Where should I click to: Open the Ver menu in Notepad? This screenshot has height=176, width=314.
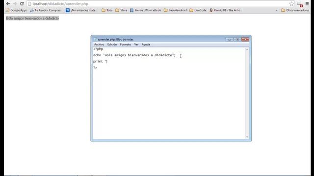[136, 44]
